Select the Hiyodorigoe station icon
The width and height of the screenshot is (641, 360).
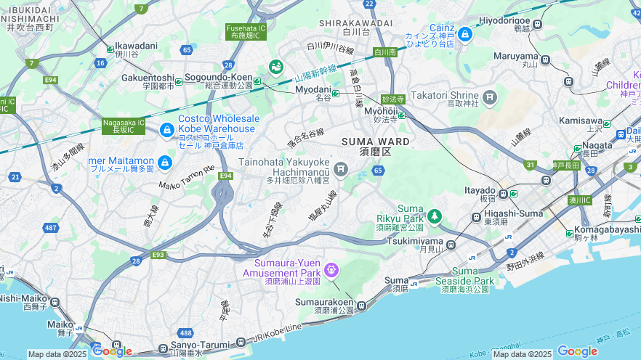pyautogui.click(x=538, y=25)
